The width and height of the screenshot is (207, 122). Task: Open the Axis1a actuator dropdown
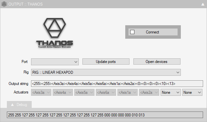pos(128,92)
